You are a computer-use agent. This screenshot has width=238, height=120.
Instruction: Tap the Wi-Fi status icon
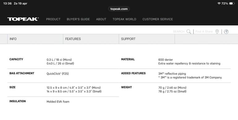(x=219, y=3)
